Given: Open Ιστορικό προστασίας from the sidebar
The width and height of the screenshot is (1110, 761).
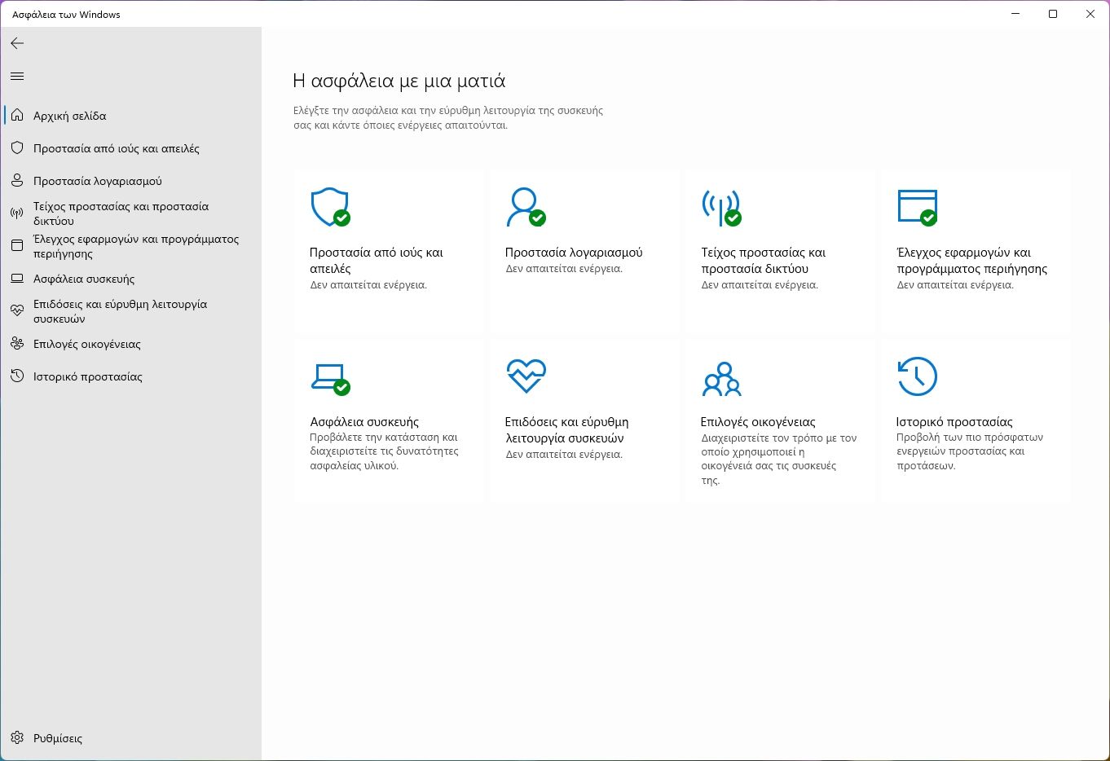Looking at the screenshot, I should (x=88, y=376).
